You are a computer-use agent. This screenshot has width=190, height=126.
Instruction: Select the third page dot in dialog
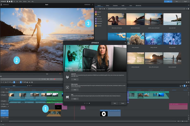[x=89, y=103]
